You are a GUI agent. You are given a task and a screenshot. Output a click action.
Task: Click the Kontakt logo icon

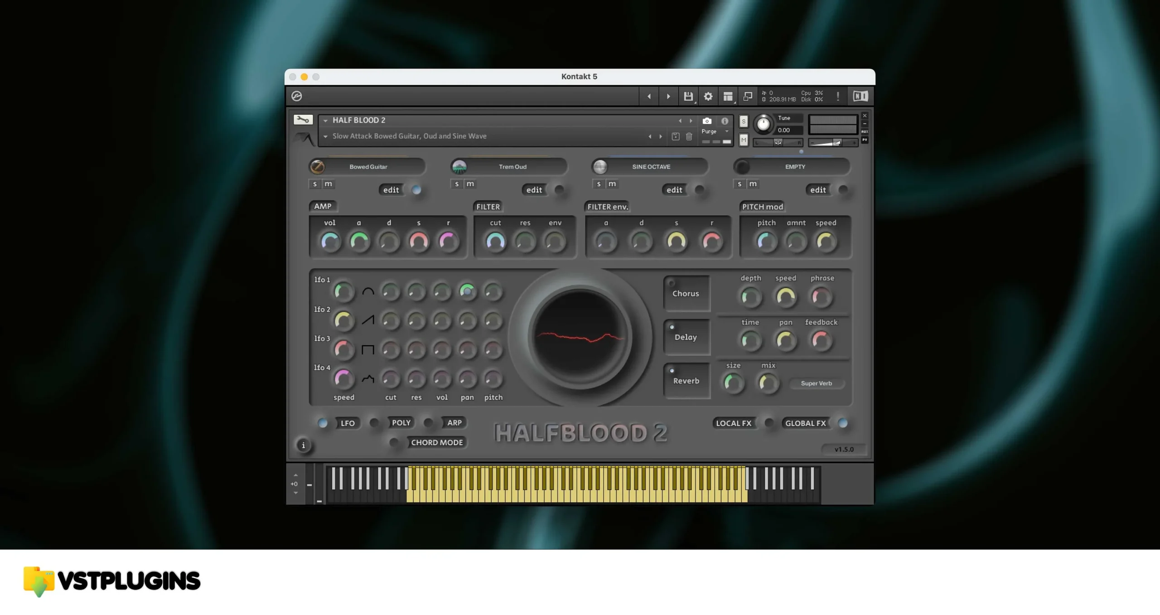tap(297, 96)
